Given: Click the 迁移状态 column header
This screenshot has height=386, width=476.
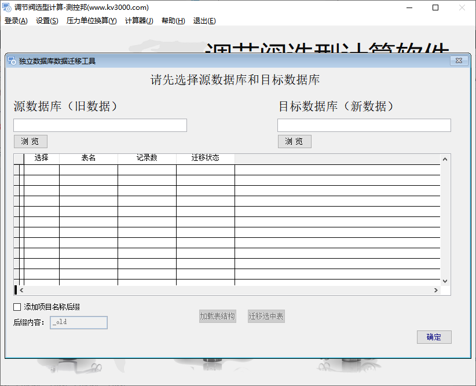Looking at the screenshot, I should (206, 158).
